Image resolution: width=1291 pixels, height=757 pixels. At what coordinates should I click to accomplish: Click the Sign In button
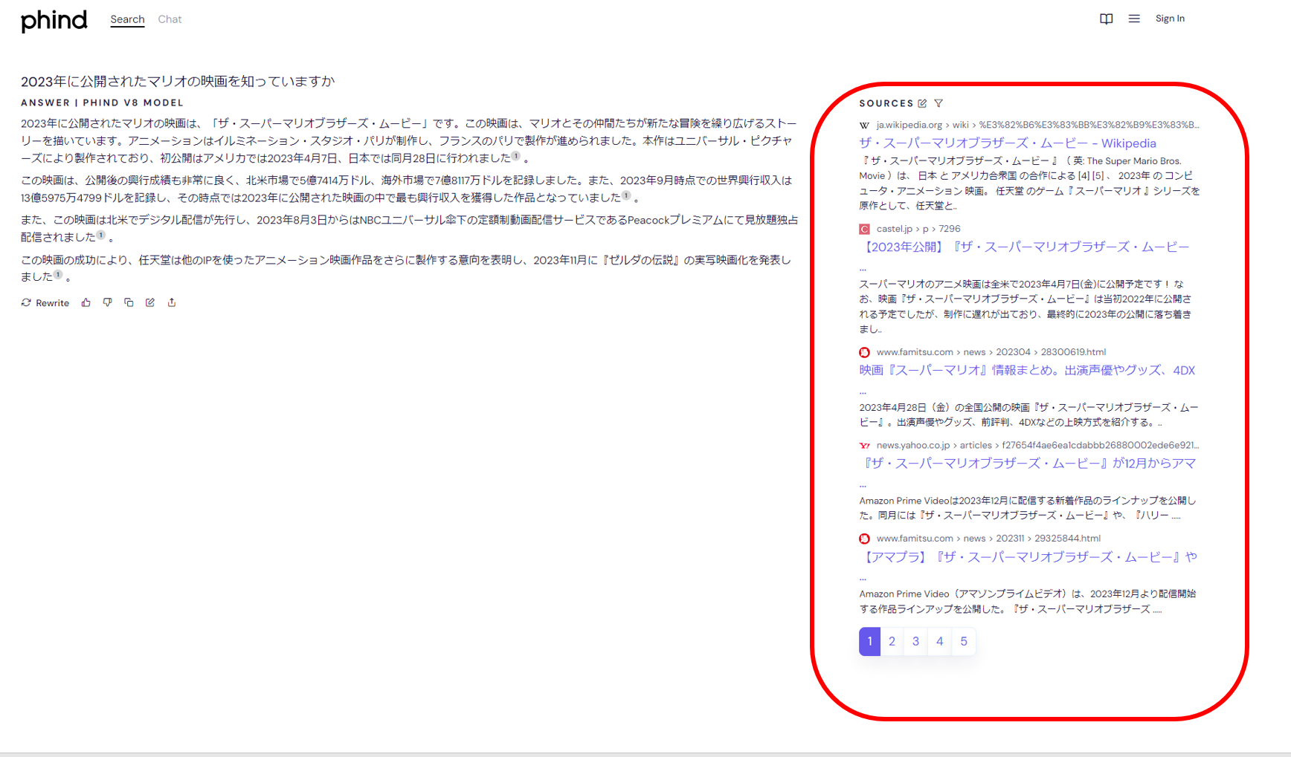(1170, 19)
